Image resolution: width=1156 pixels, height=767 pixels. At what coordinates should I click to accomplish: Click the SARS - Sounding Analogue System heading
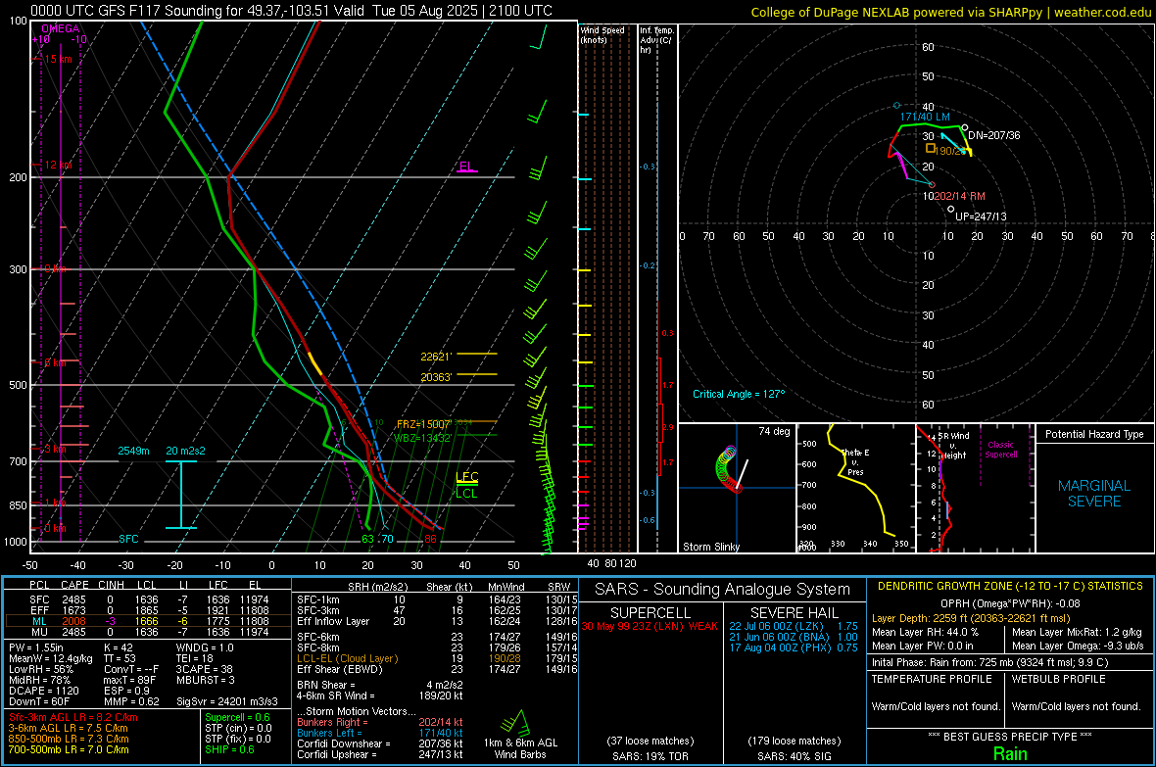pyautogui.click(x=723, y=590)
